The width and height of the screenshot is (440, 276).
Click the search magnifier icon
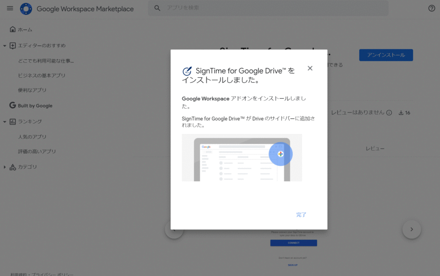[157, 8]
